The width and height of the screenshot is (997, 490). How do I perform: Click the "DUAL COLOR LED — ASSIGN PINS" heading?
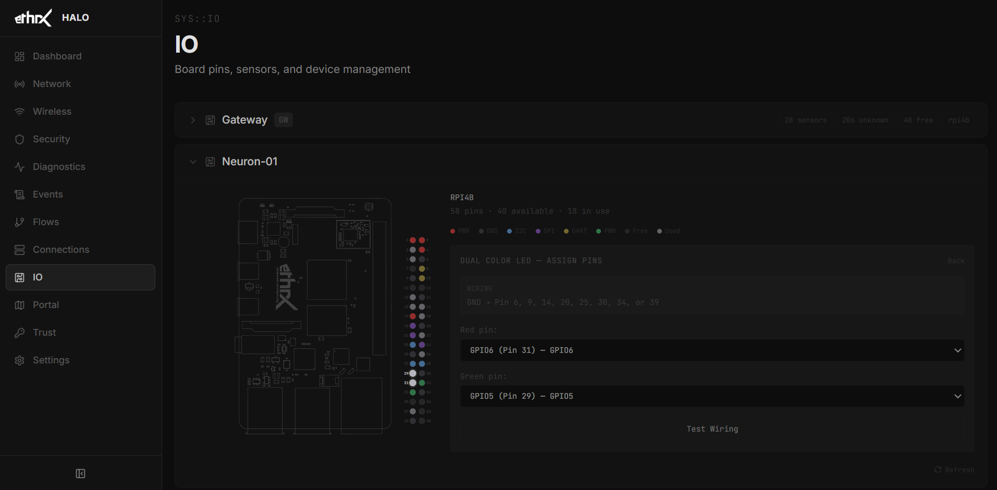(x=531, y=261)
